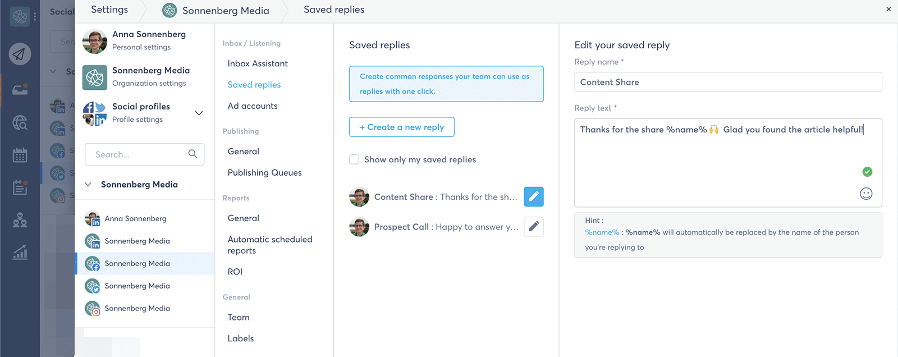Screen dimensions: 898x357
Task: Select Anna Sonnenberg LinkedIn profile
Action: 135,218
